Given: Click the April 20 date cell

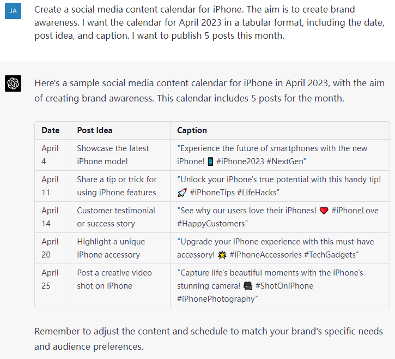Looking at the screenshot, I should coord(52,248).
